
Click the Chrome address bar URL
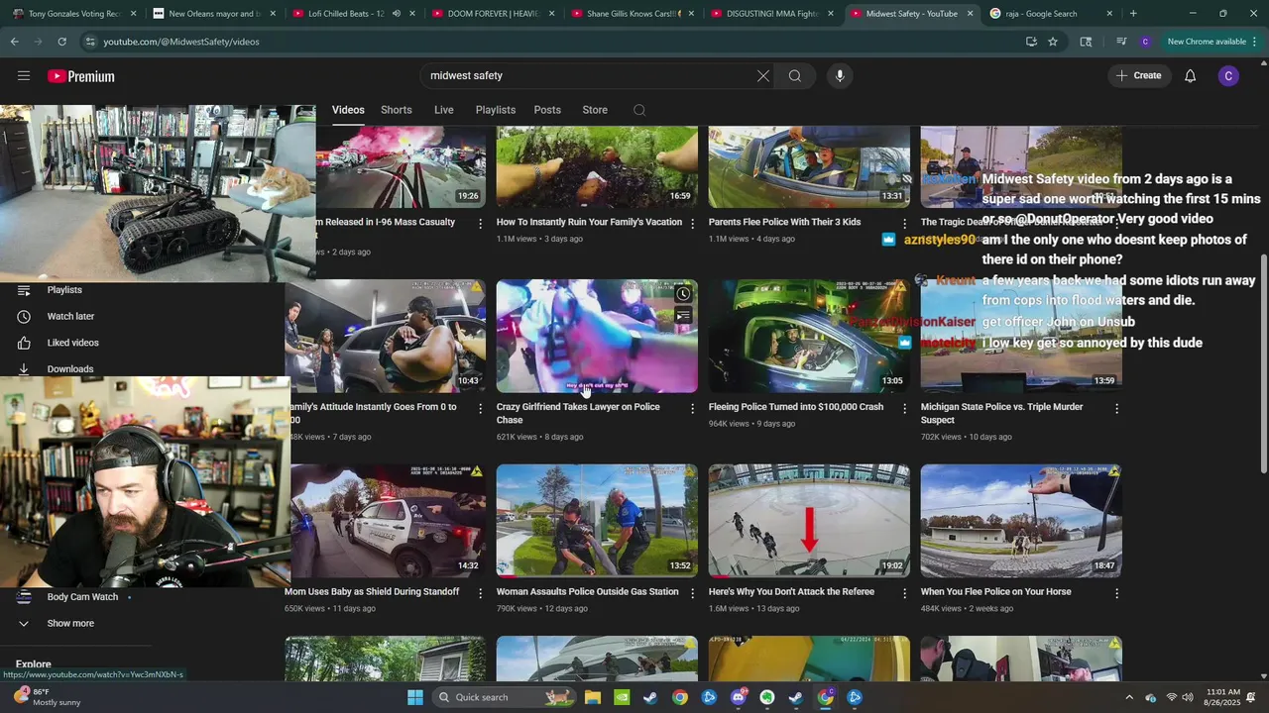[x=181, y=42]
